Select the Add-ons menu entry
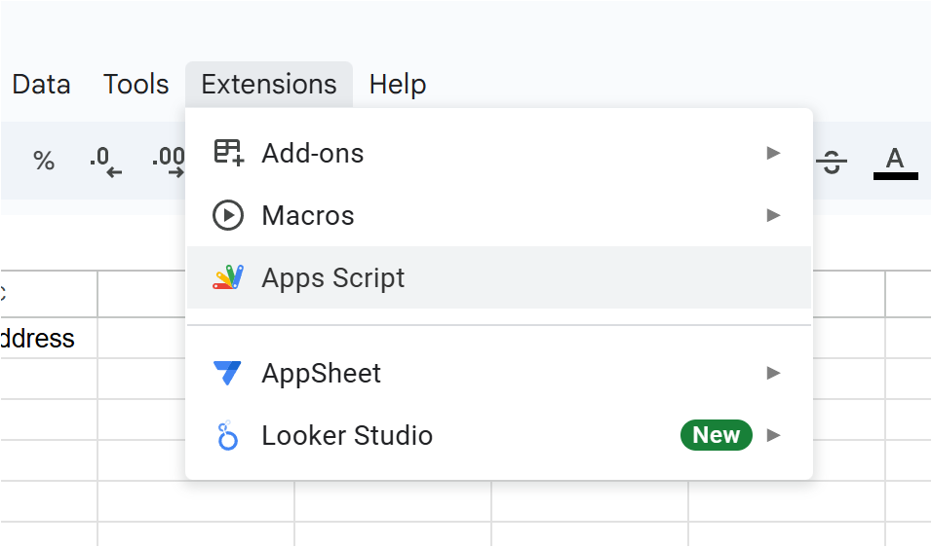The height and width of the screenshot is (547, 932). (x=499, y=153)
